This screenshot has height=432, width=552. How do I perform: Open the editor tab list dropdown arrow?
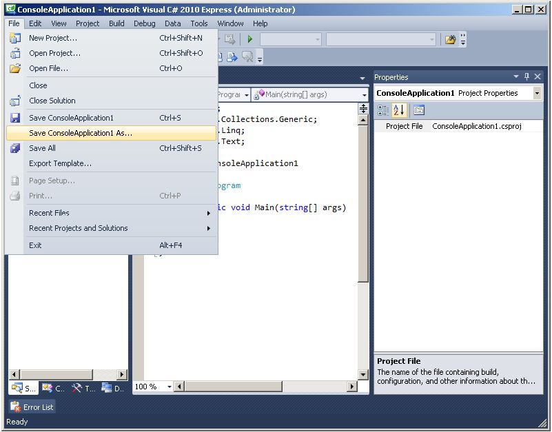(362, 78)
